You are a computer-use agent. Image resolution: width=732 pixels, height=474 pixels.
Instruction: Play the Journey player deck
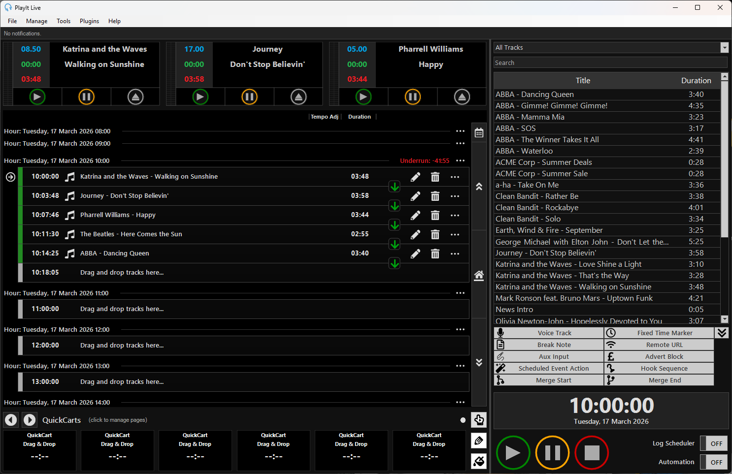coord(200,97)
